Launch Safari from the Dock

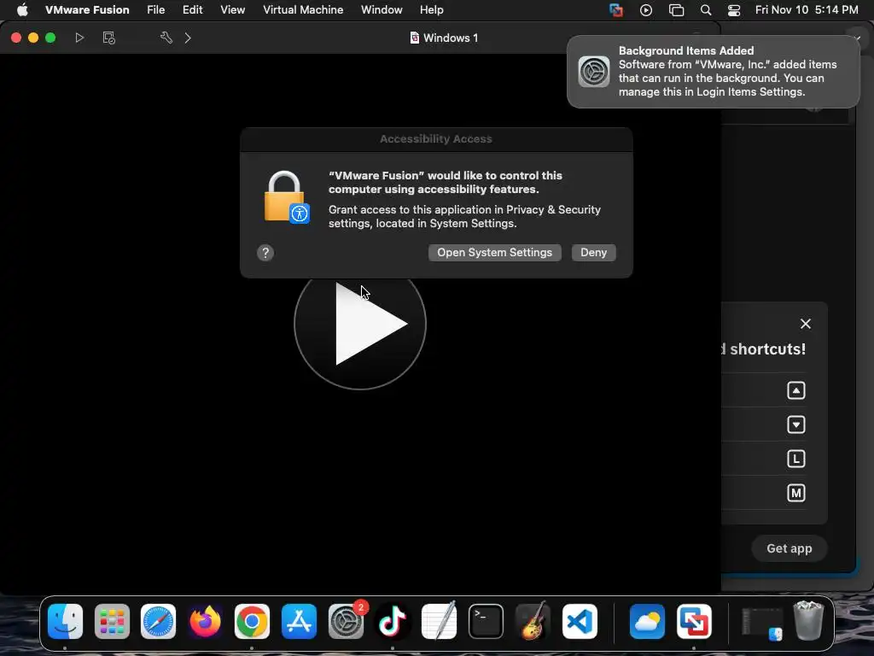pyautogui.click(x=158, y=622)
